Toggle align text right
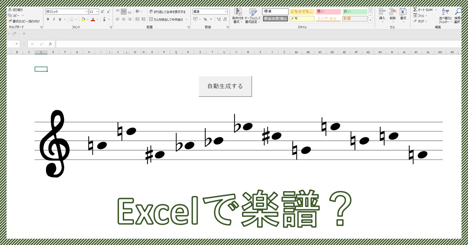 [x=130, y=19]
